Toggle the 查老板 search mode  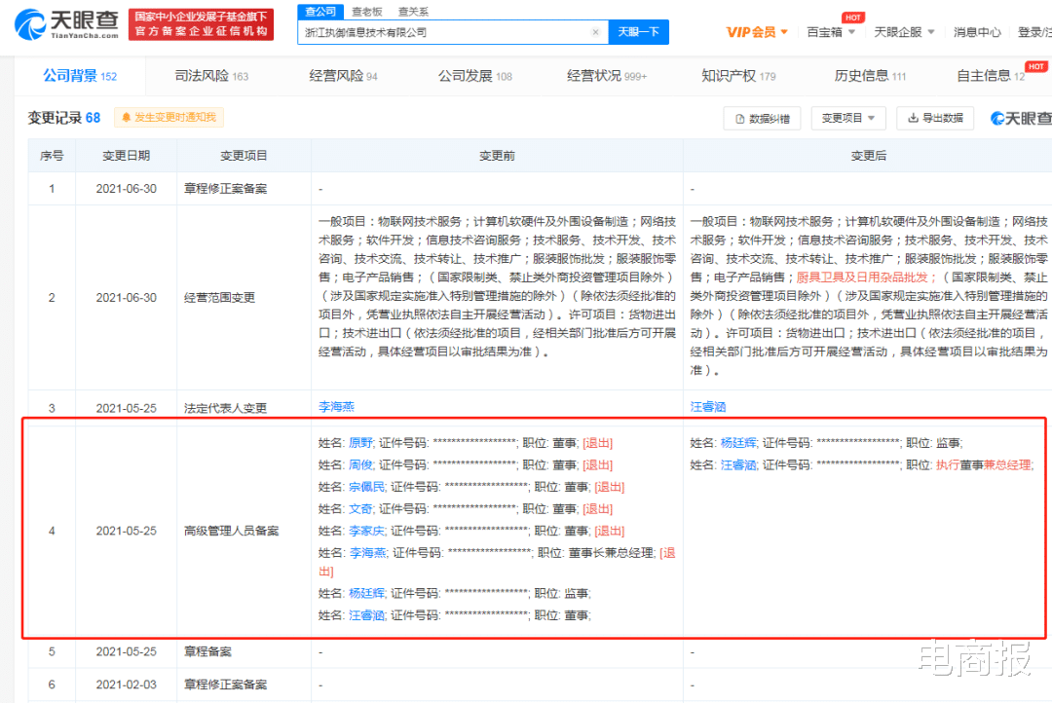[x=365, y=11]
